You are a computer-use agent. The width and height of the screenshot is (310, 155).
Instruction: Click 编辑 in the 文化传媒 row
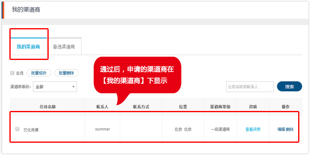[x=281, y=129]
